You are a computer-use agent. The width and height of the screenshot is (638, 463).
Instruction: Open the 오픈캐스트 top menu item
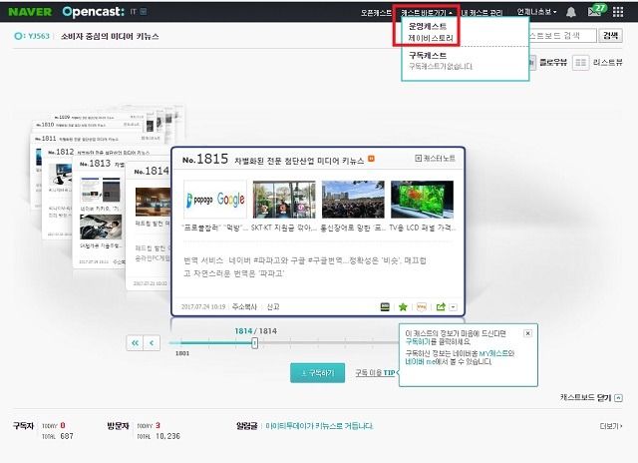pyautogui.click(x=376, y=13)
